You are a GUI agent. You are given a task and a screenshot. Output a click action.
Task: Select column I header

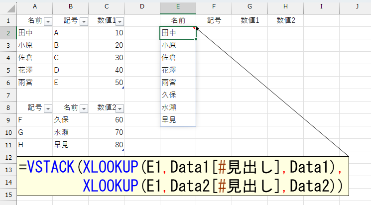click(x=321, y=6)
